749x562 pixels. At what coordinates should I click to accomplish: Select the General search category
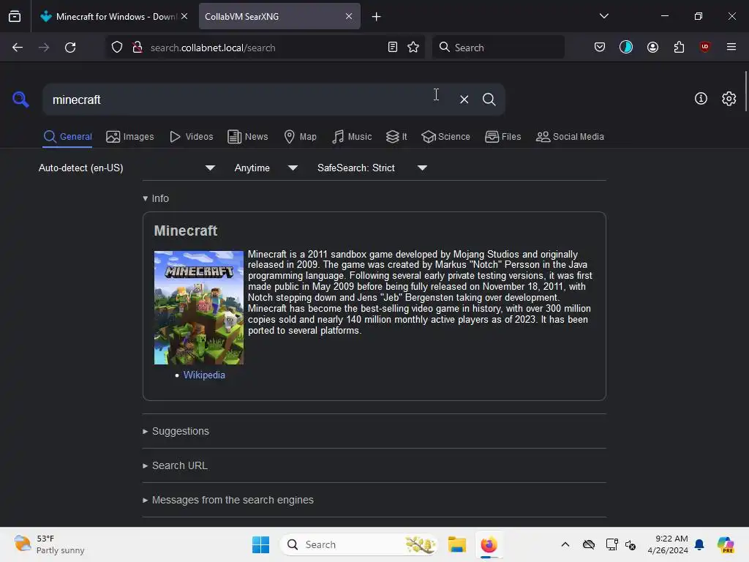coord(67,137)
